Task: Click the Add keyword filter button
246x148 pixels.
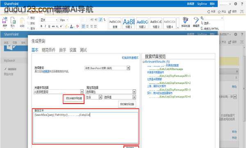Action: pyautogui.click(x=74, y=98)
